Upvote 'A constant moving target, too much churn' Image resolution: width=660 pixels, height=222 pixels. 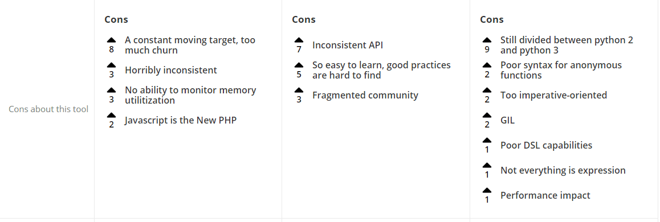[x=111, y=40]
